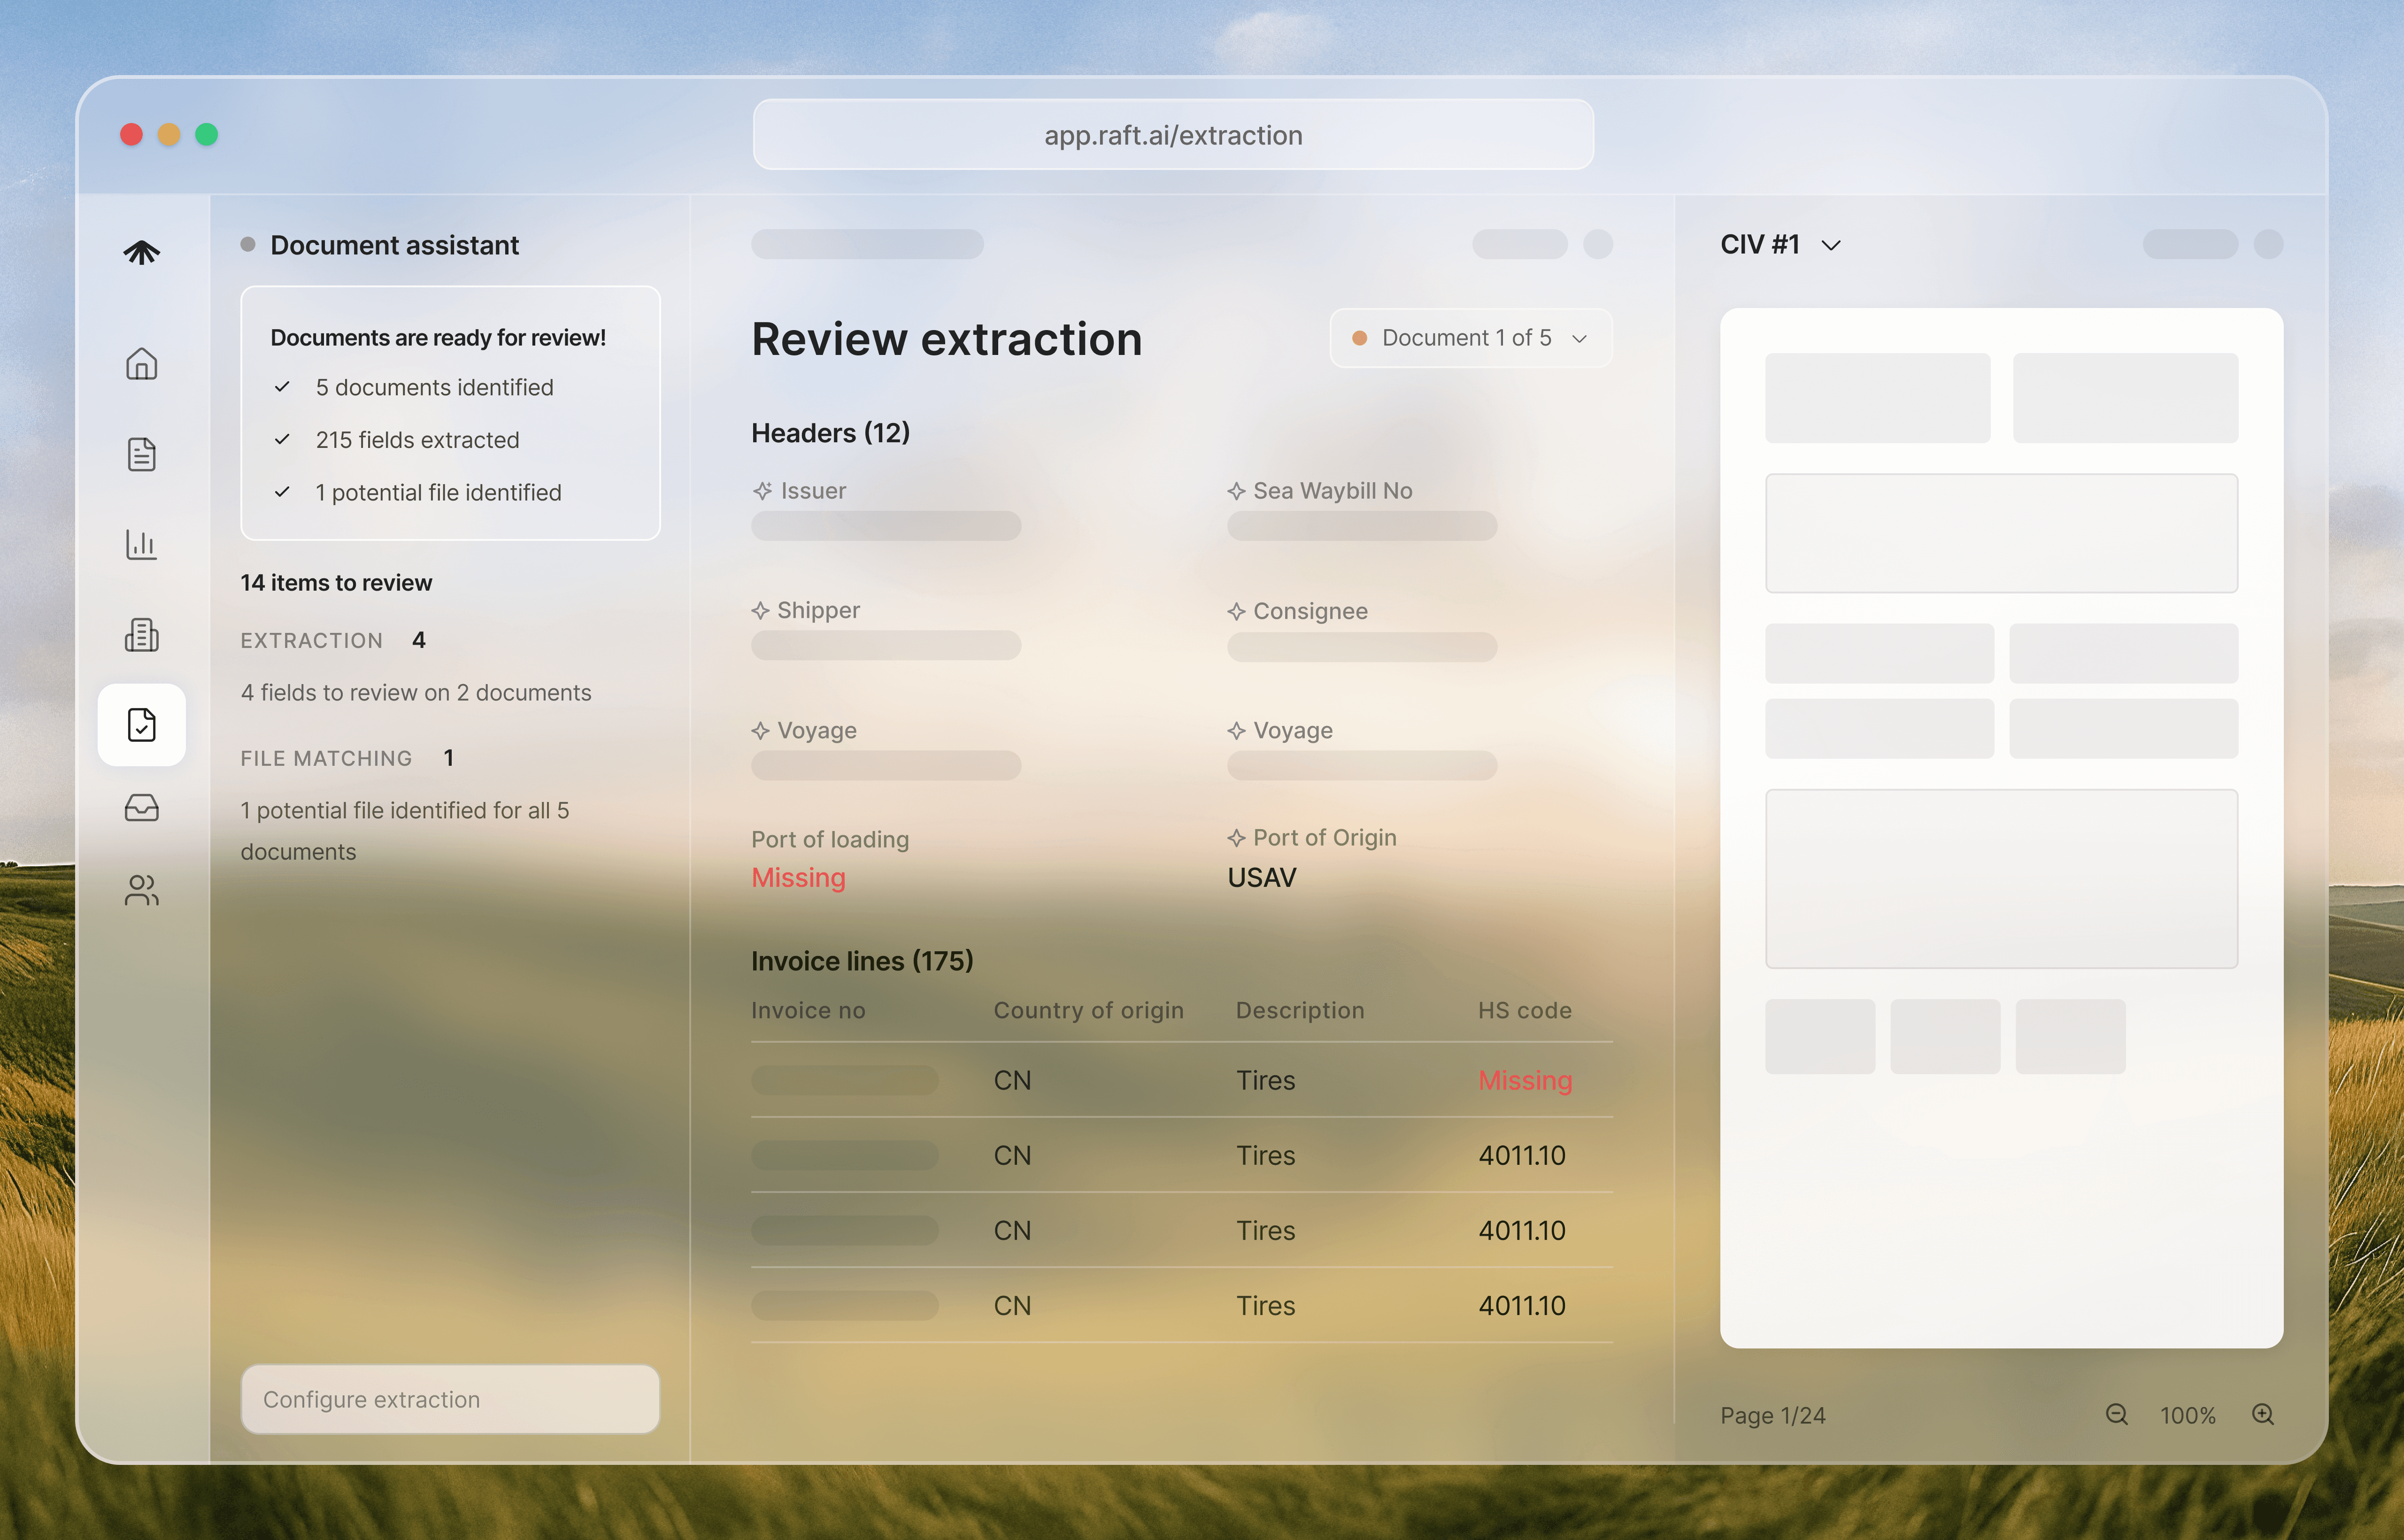The image size is (2404, 1540).
Task: Click the Missing Port of loading value
Action: [798, 877]
